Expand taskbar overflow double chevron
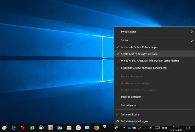Image resolution: width=195 pixels, height=132 pixels. click(109, 125)
